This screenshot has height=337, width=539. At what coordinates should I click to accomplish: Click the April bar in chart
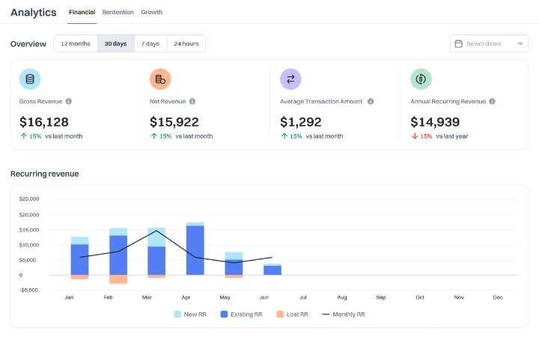coord(195,249)
